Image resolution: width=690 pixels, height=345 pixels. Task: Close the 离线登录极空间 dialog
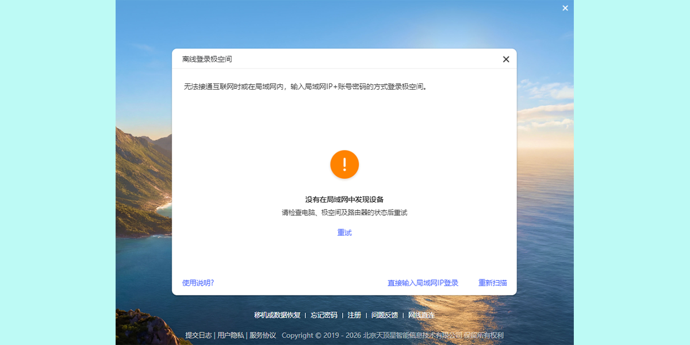[x=505, y=59]
